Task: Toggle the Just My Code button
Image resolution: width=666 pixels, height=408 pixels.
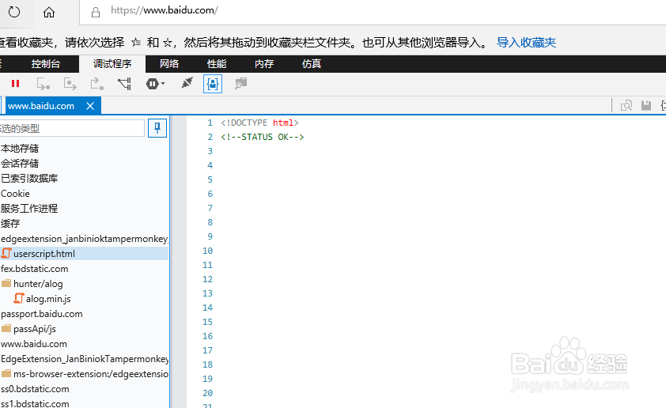Action: [x=212, y=84]
